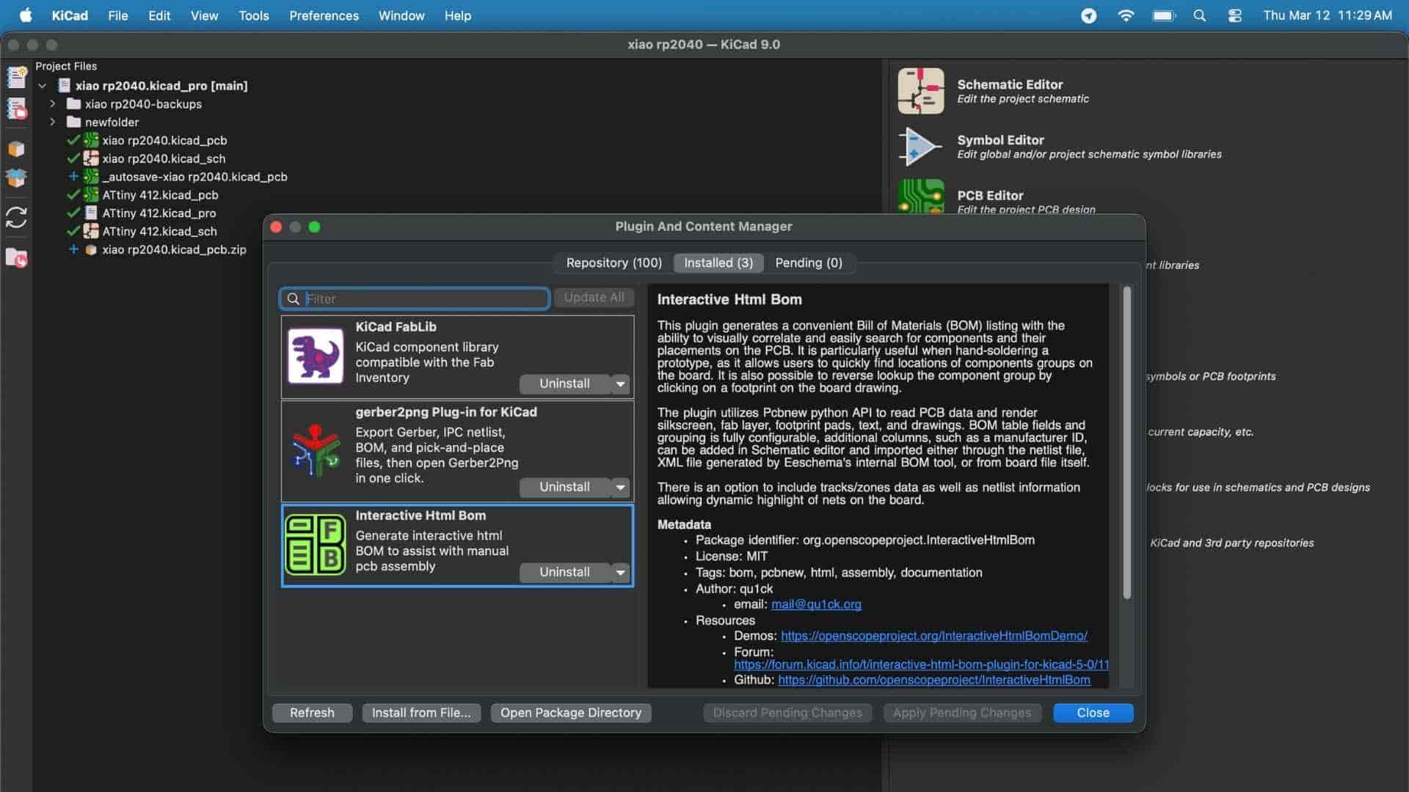
Task: Click the plugin Filter search field
Action: [423, 298]
